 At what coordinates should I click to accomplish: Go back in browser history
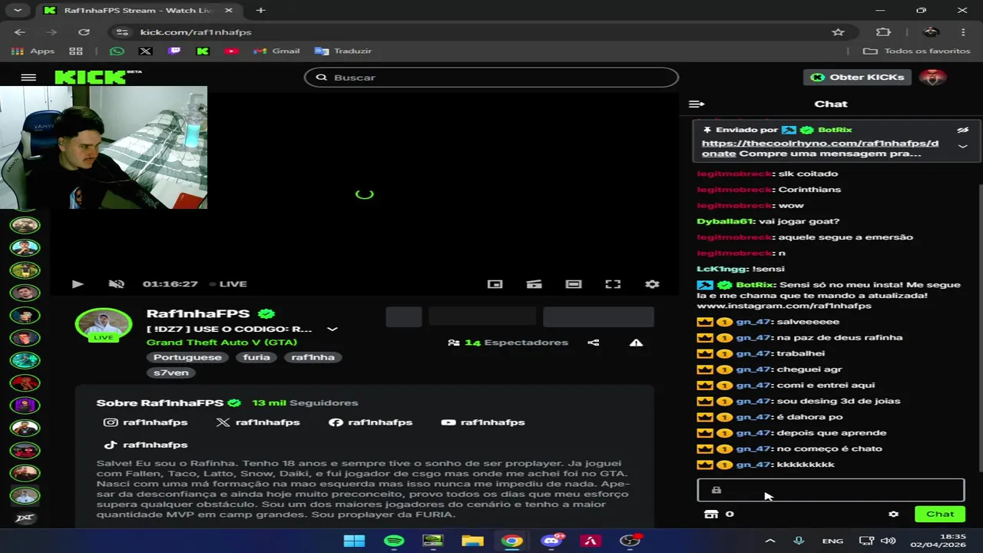20,32
